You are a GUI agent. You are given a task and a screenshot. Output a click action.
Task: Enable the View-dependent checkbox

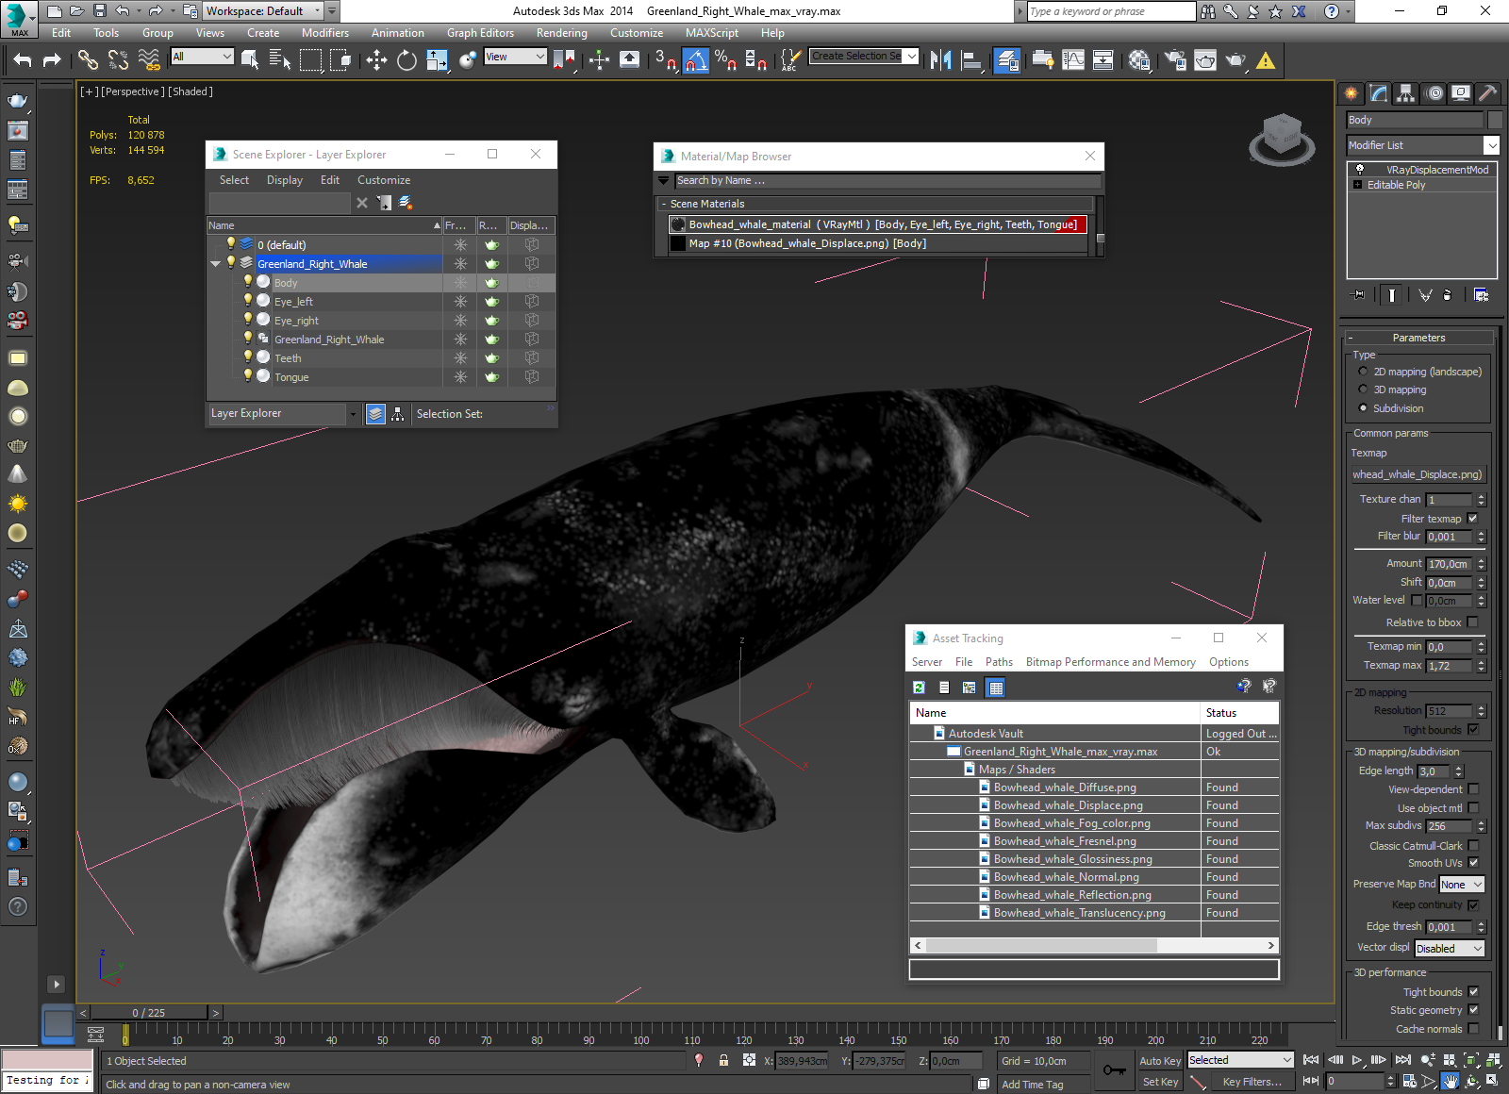coord(1473,789)
